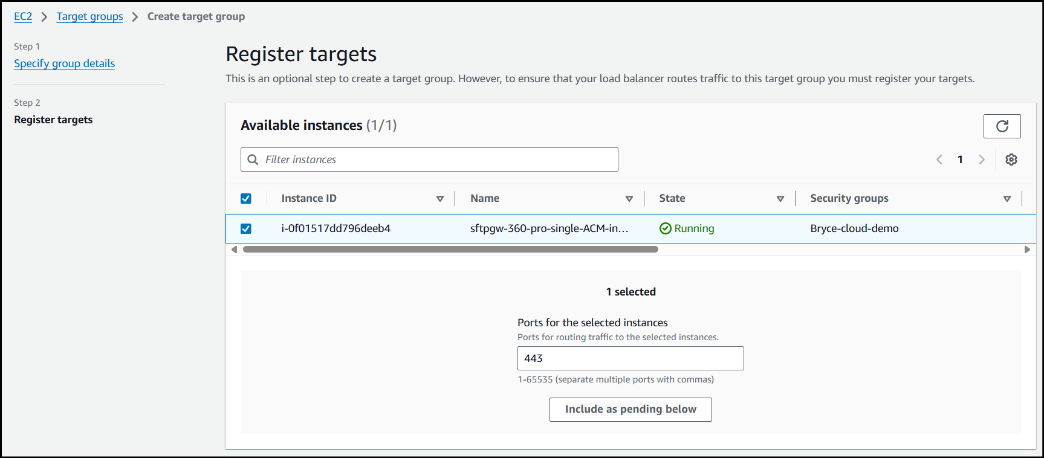Refresh the available instances list
This screenshot has width=1044, height=458.
point(1002,126)
